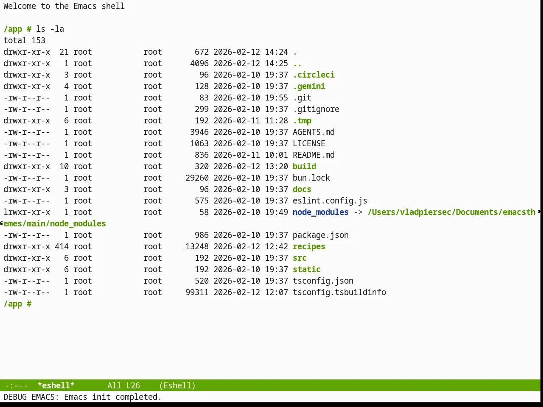Click the timestamp 2026-02-11 10:01 of README.md
The image size is (543, 407).
pyautogui.click(x=251, y=155)
